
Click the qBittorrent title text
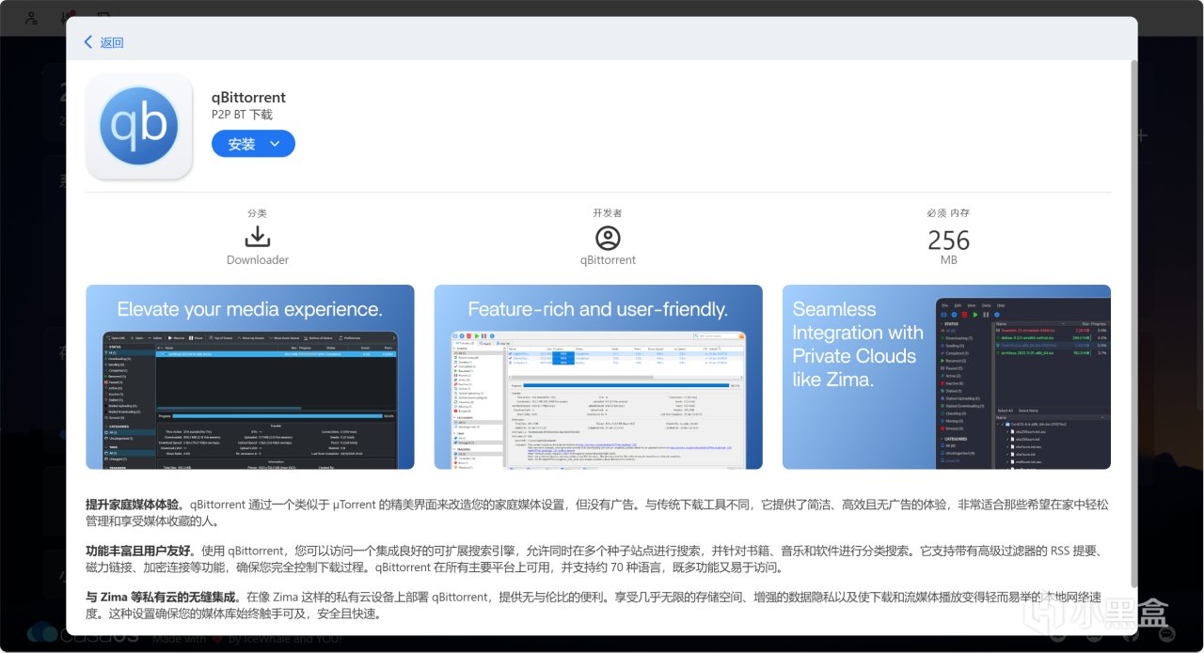[x=248, y=97]
